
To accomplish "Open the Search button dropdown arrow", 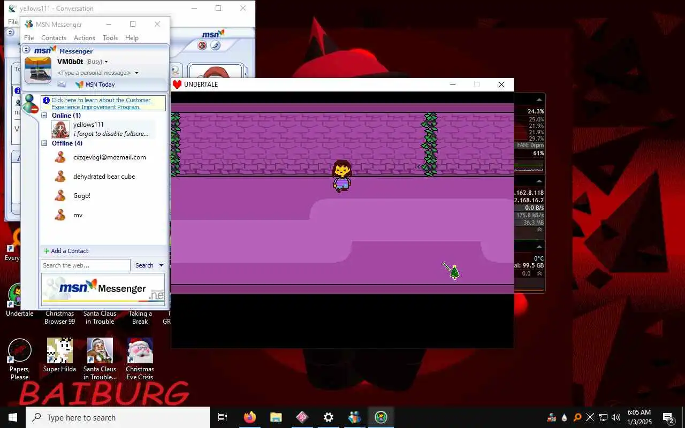I will coord(161,265).
